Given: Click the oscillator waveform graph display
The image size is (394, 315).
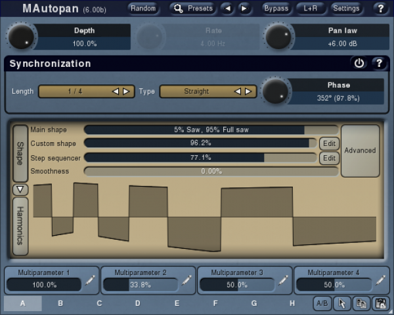Looking at the screenshot, I should [x=205, y=217].
